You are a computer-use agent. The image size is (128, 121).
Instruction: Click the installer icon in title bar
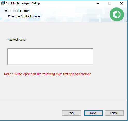point(3,3)
